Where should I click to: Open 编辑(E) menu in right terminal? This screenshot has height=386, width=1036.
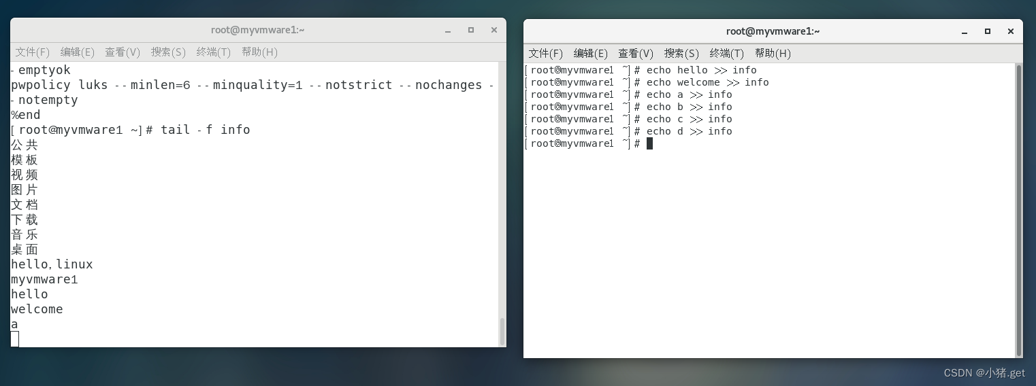pyautogui.click(x=591, y=53)
